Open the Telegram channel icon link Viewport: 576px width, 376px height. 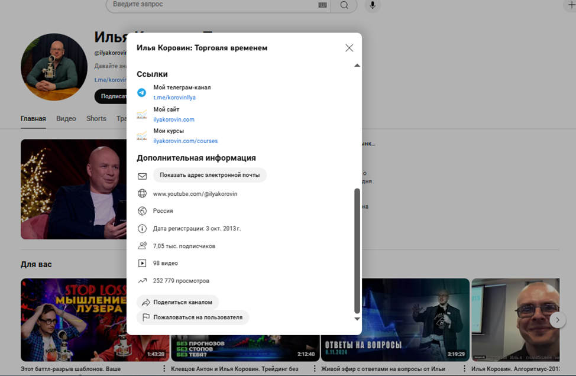pos(142,93)
